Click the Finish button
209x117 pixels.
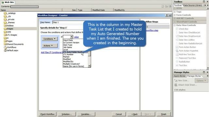(x=164, y=114)
